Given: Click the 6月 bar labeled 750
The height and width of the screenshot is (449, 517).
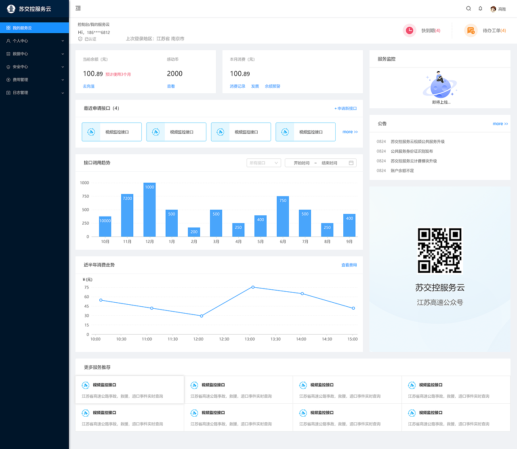Looking at the screenshot, I should (283, 217).
